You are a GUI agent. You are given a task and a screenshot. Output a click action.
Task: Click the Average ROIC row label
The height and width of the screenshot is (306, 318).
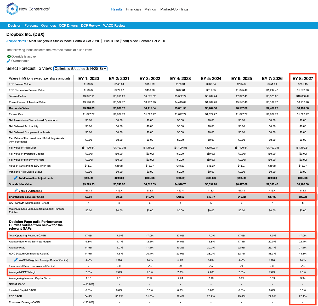pos(17,248)
